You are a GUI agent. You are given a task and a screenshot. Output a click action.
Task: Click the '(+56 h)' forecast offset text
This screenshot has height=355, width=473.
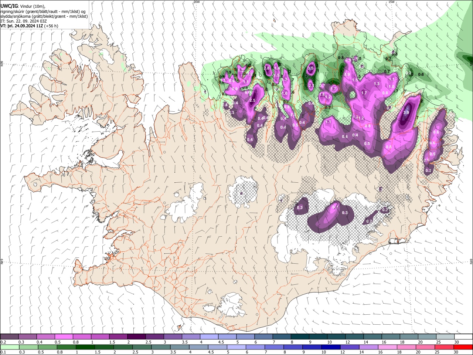tap(51, 26)
